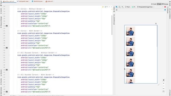The width and height of the screenshot is (171, 96).
Task: Open the night mode selector icon
Action: point(122,7)
